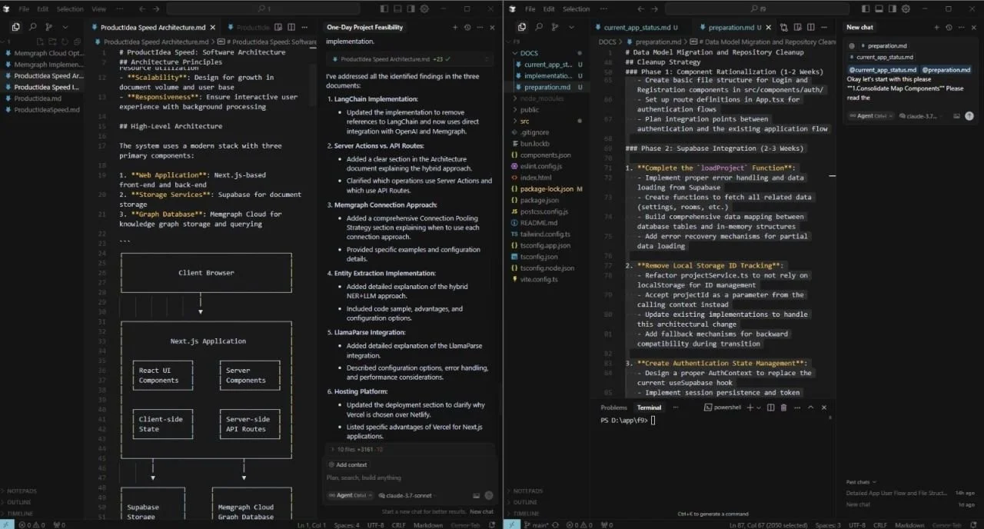Maximize terminal panel with caret-up icon
This screenshot has height=529, width=984.
coord(812,408)
